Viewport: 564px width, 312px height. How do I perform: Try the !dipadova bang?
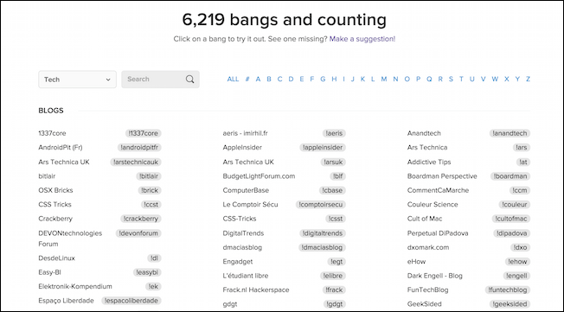tap(511, 233)
